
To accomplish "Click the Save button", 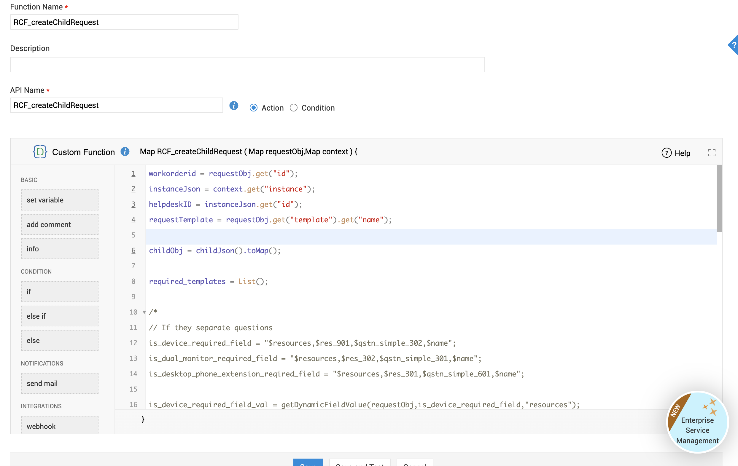I will point(308,463).
